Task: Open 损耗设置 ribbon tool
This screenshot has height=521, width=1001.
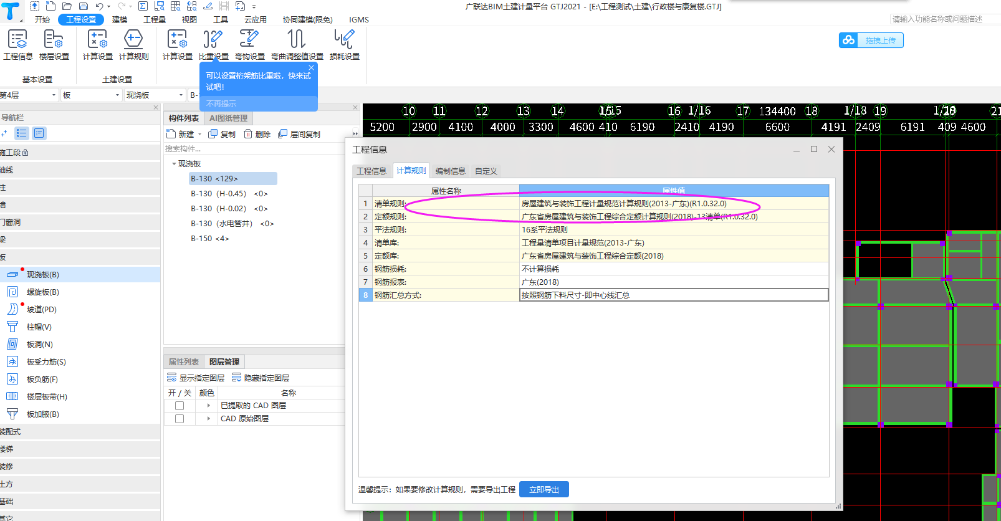Action: [x=345, y=45]
